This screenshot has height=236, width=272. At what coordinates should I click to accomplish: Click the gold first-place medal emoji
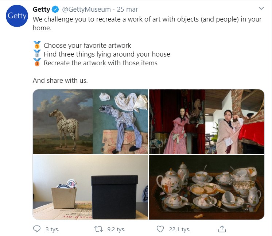[x=37, y=45]
